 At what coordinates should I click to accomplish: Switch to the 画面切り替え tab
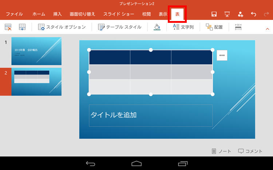82,14
